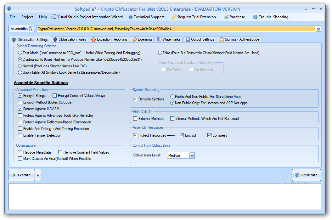This screenshot has width=332, height=220.
Task: Check Hide Calls To External Methods
Action: (x=135, y=119)
